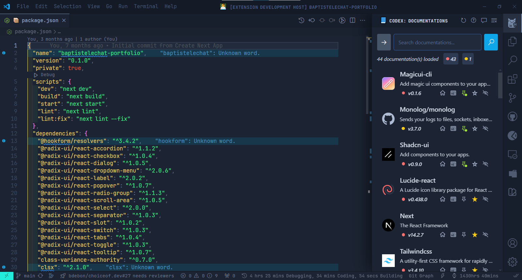The image size is (522, 280).
Task: Toggle pin on Monolog/monolog documentation
Action: tap(464, 129)
